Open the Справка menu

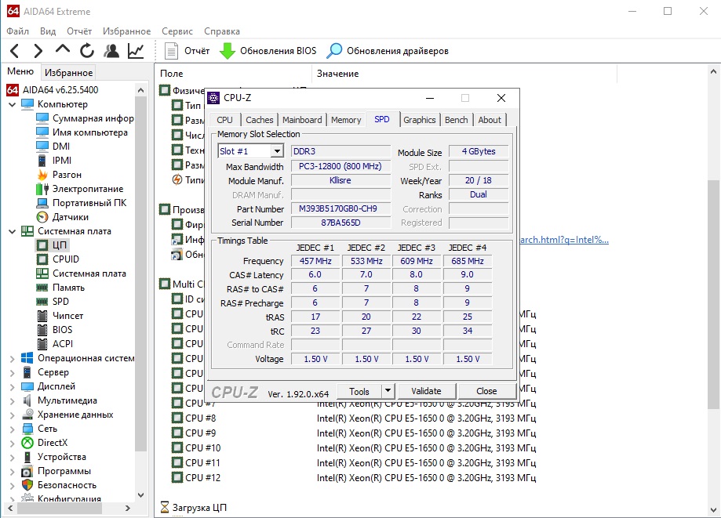pos(221,31)
